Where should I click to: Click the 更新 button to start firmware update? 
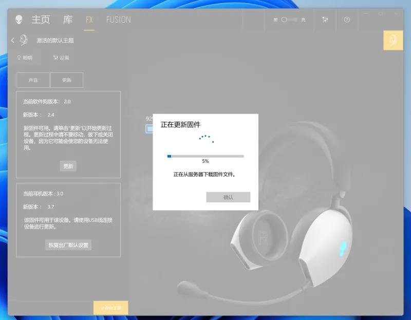coord(68,166)
